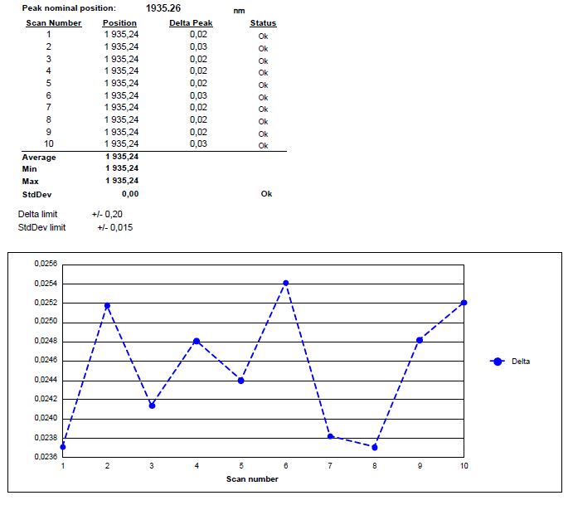
Task: Click the chart data point for scan 5
Action: point(240,381)
